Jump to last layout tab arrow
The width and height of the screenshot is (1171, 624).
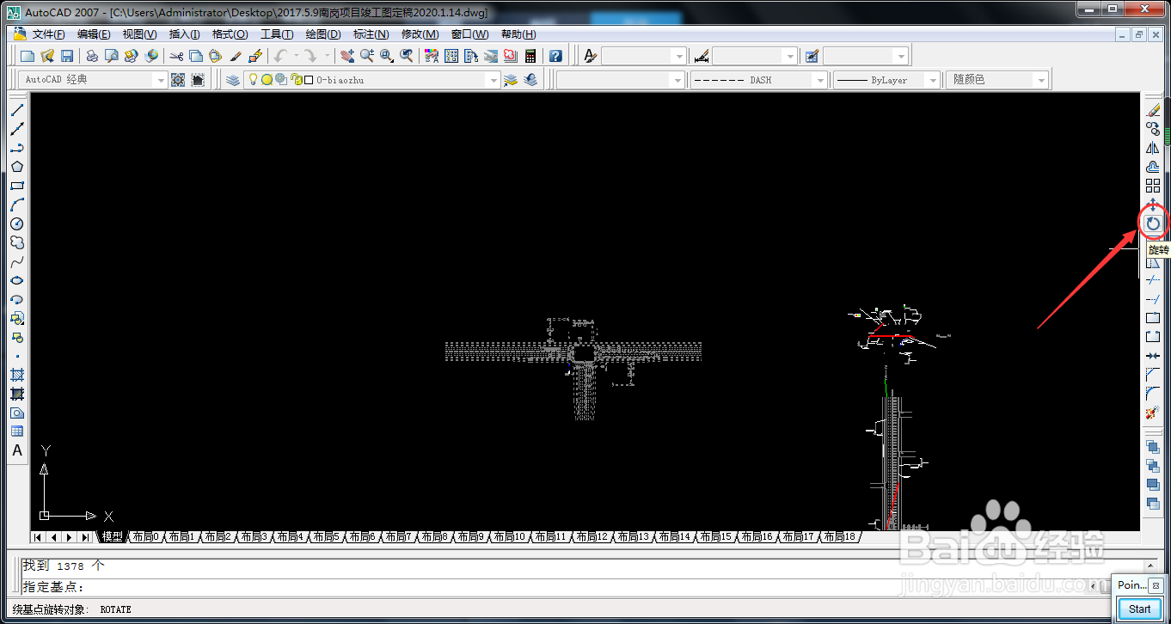[x=86, y=537]
